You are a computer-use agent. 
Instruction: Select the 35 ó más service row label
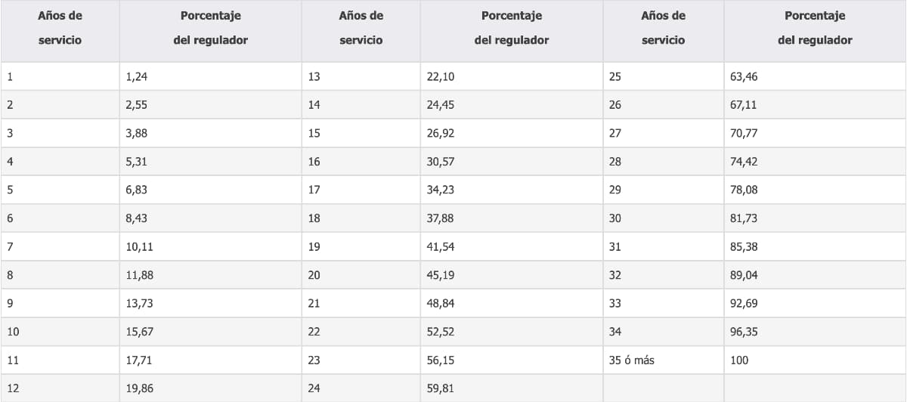[631, 360]
